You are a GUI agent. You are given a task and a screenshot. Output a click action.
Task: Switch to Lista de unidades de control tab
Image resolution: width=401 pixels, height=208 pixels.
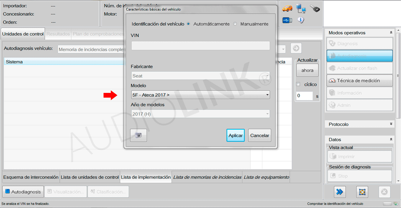[x=90, y=177]
